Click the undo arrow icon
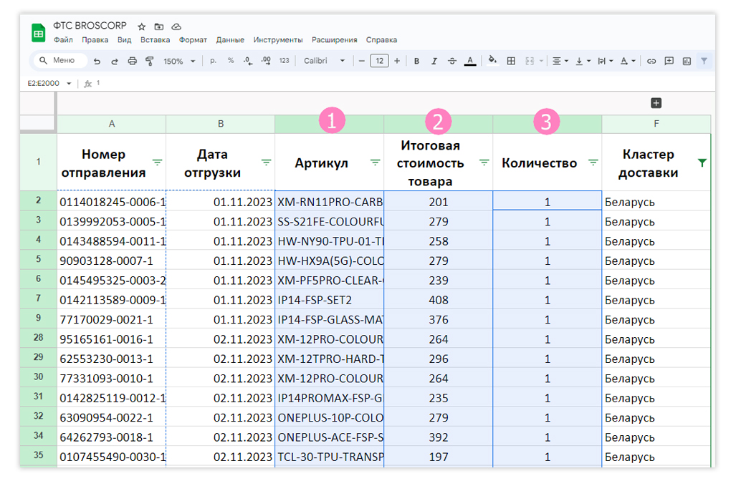The image size is (736, 481). click(97, 61)
